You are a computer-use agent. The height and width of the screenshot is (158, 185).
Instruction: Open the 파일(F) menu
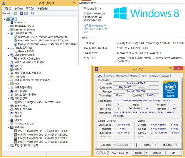point(7,8)
